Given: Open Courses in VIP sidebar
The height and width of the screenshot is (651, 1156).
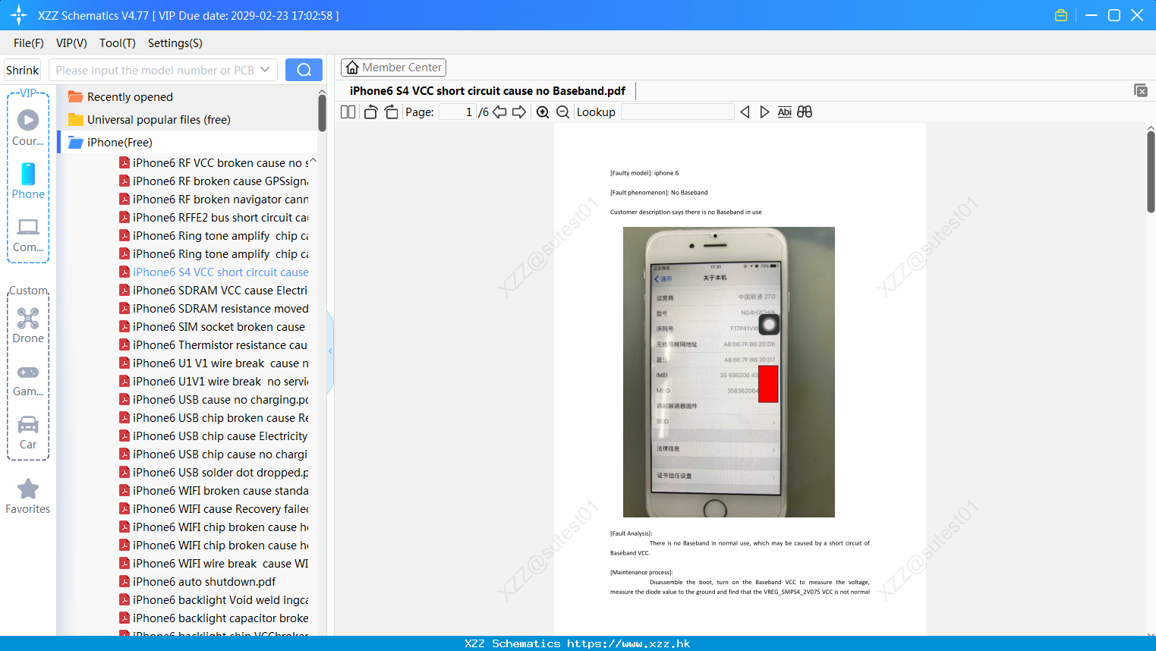Looking at the screenshot, I should click(x=28, y=127).
